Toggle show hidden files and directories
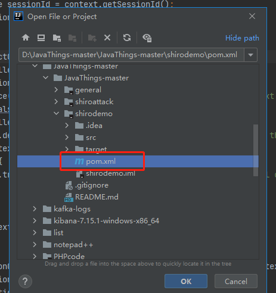 147,38
